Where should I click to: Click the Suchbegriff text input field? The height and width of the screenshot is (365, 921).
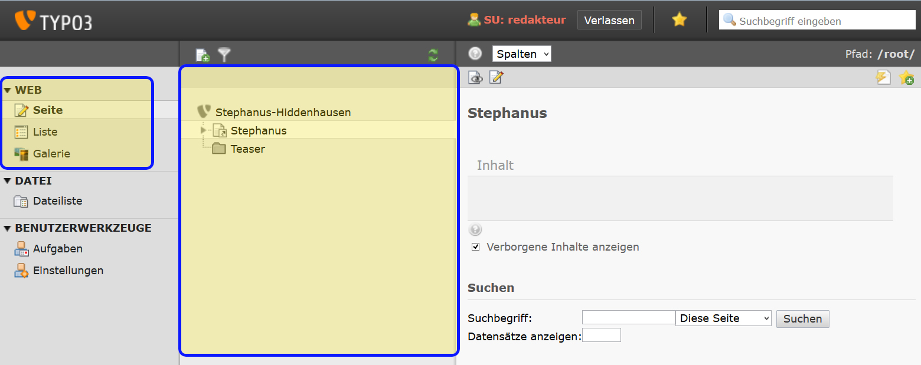628,318
